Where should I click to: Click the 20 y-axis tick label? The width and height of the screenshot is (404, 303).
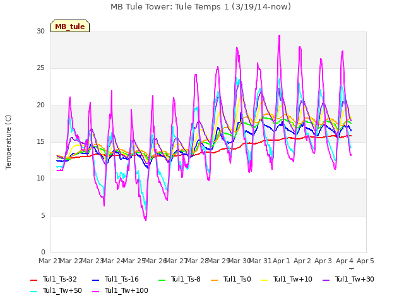point(40,105)
